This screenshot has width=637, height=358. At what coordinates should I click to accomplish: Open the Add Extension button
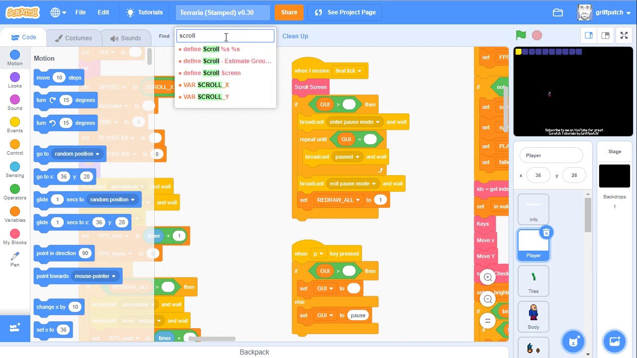point(15,328)
